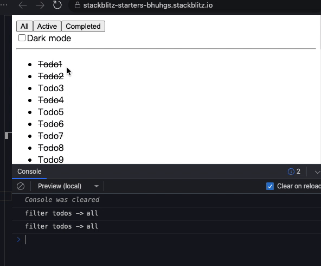Click the browser back arrow
Screen dimensions: 321x266
[x=23, y=5]
